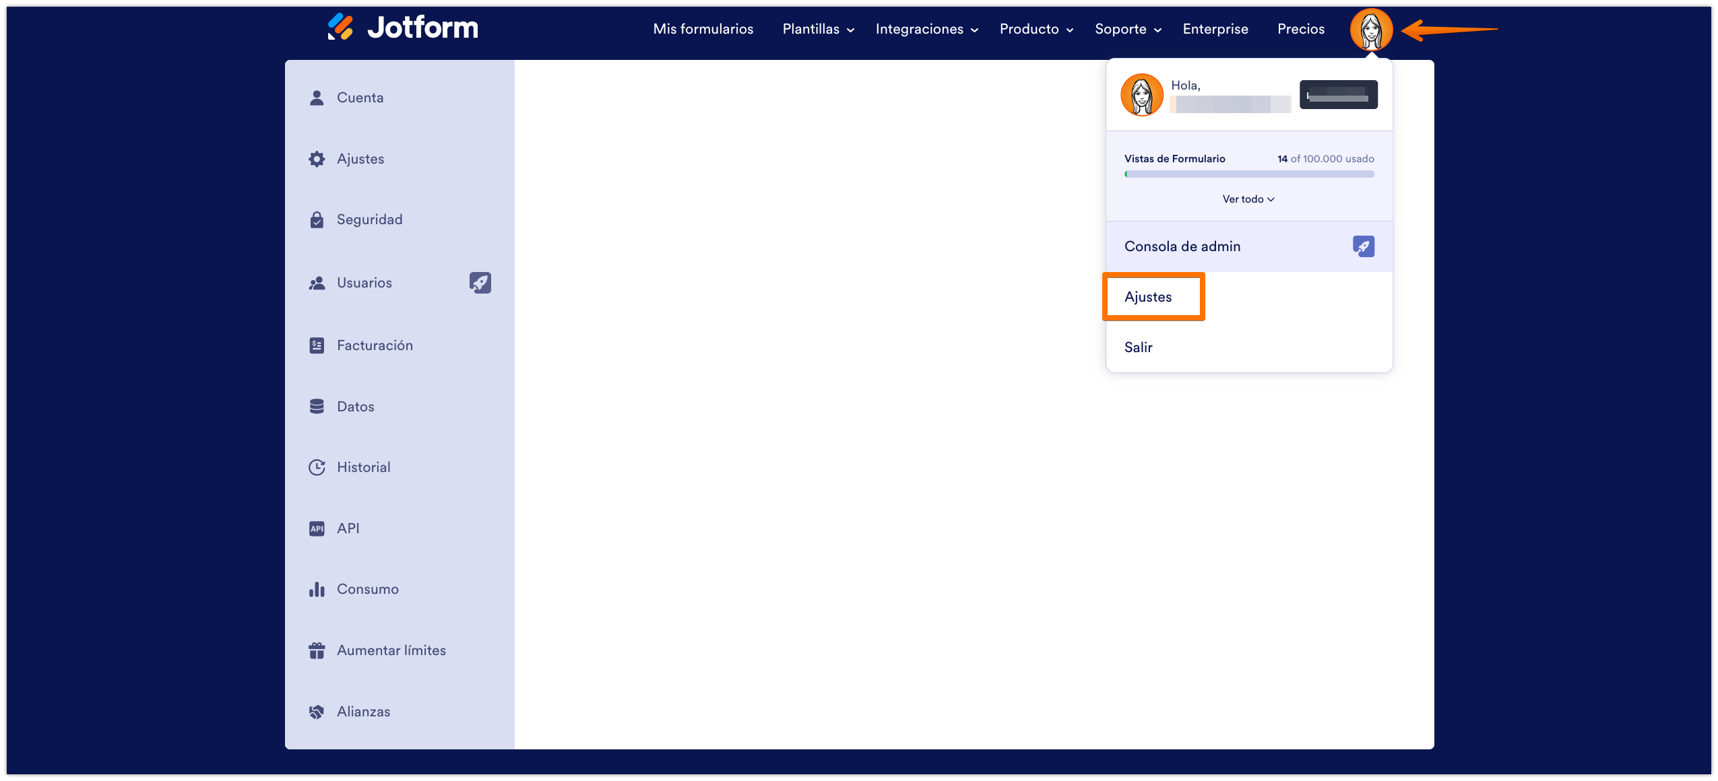
Task: Click the API icon in sidebar
Action: point(317,529)
